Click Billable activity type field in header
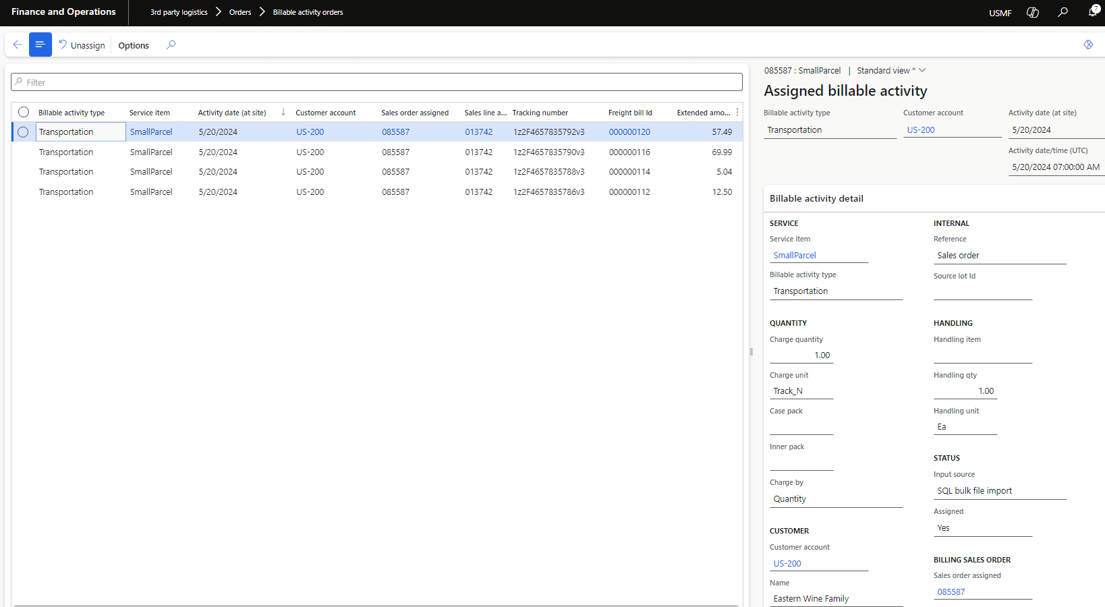Screen dimensions: 1105x607 pos(830,130)
